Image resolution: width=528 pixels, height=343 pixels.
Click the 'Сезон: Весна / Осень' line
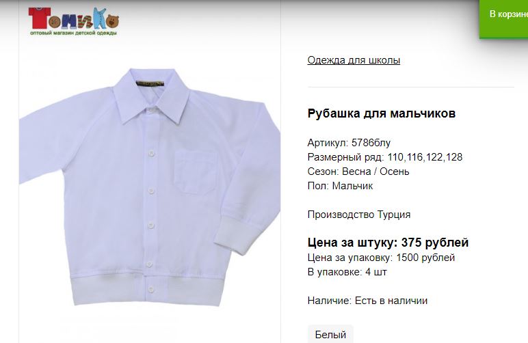tap(358, 171)
